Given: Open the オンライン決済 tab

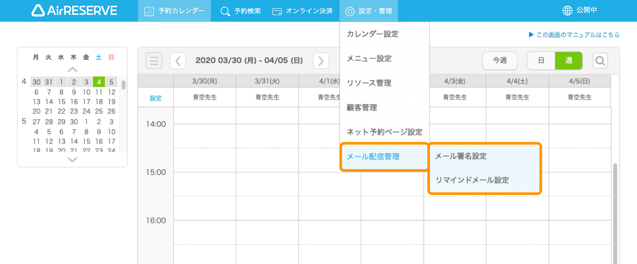Looking at the screenshot, I should (x=302, y=11).
